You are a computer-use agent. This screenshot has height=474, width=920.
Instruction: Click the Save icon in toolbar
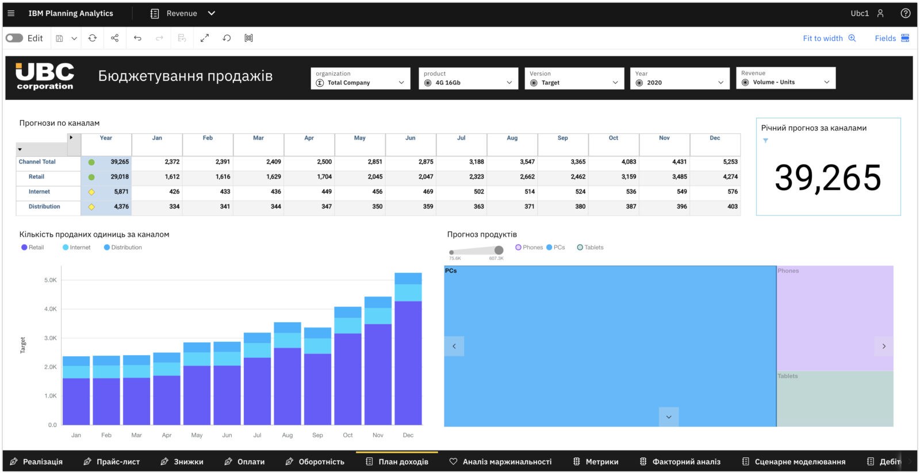59,38
